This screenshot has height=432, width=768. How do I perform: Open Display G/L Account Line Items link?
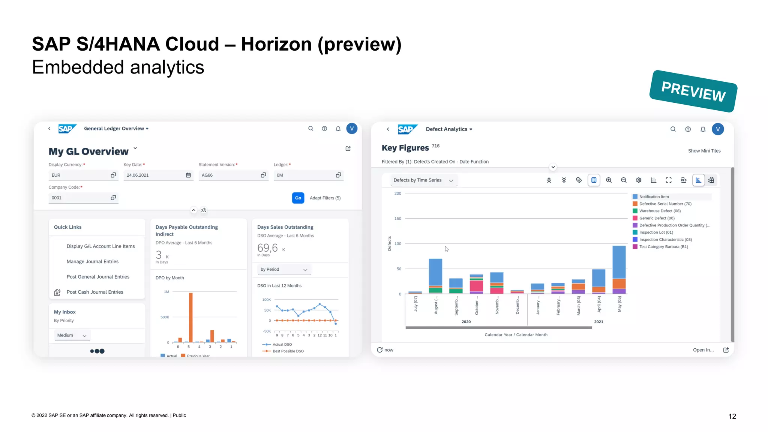point(100,246)
